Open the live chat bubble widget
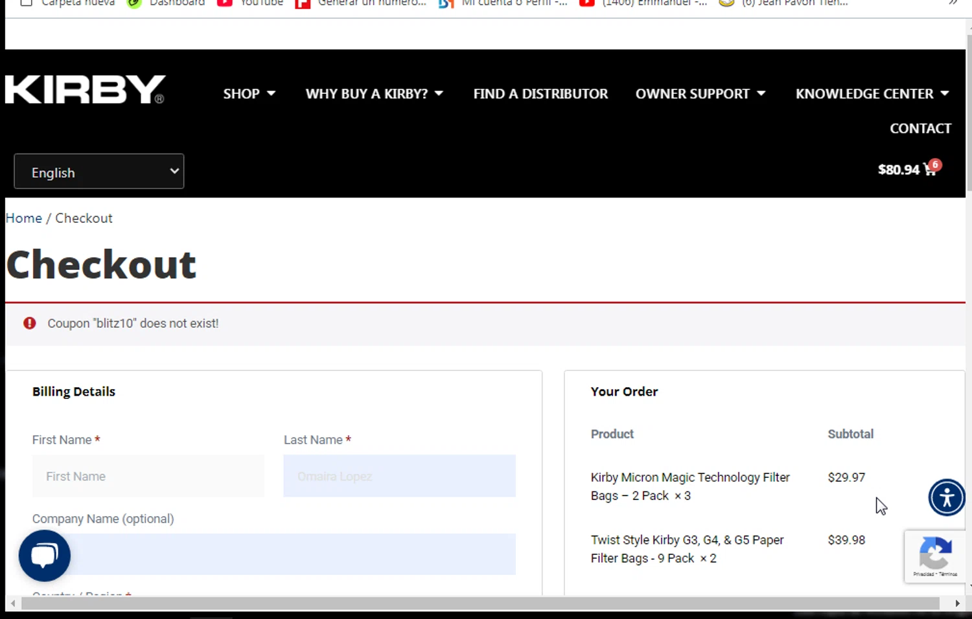 [45, 556]
